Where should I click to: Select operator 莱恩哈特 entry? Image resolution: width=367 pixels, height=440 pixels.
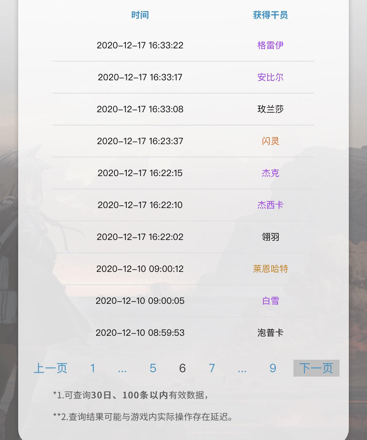[x=270, y=269]
